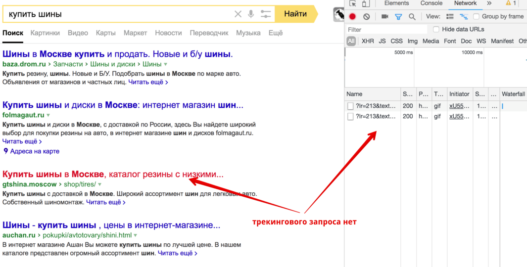Click into the network Filter text field
This screenshot has width=527, height=267.
coord(386,30)
